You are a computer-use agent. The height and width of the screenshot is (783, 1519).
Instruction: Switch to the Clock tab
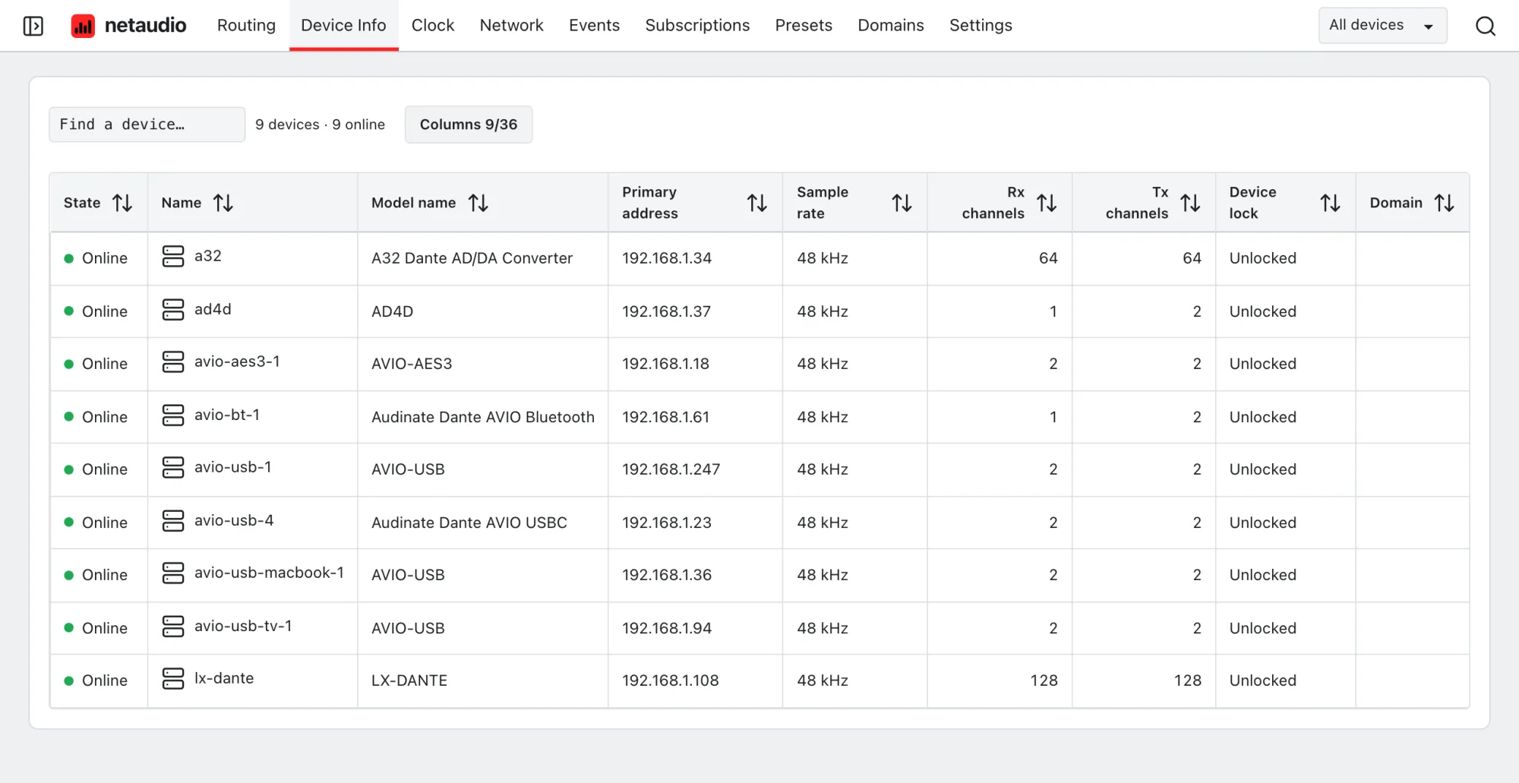433,25
